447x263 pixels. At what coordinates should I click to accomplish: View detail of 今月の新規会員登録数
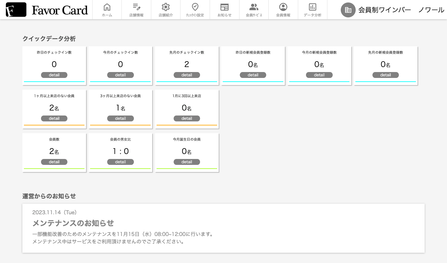(319, 75)
